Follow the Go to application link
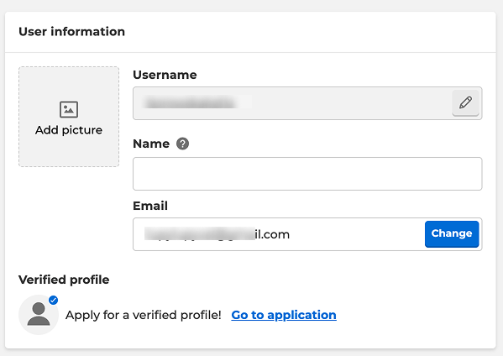Image resolution: width=503 pixels, height=356 pixels. pos(284,315)
